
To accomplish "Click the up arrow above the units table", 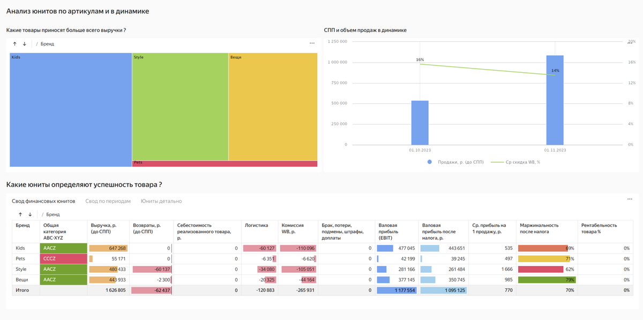I will pyautogui.click(x=20, y=214).
